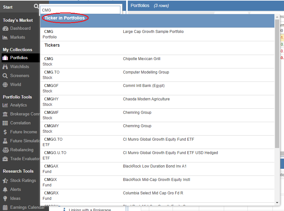
Task: Click the dropdown scrollbar down arrow
Action: (277, 202)
